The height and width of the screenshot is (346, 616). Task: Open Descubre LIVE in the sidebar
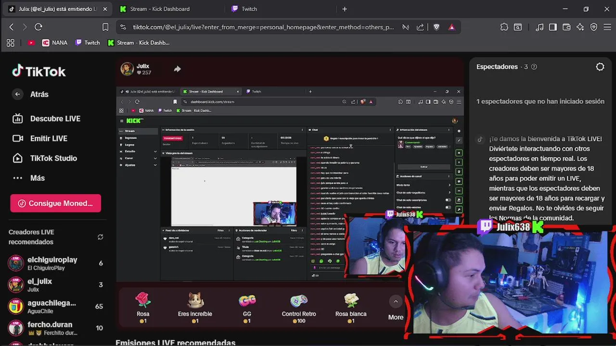46,119
